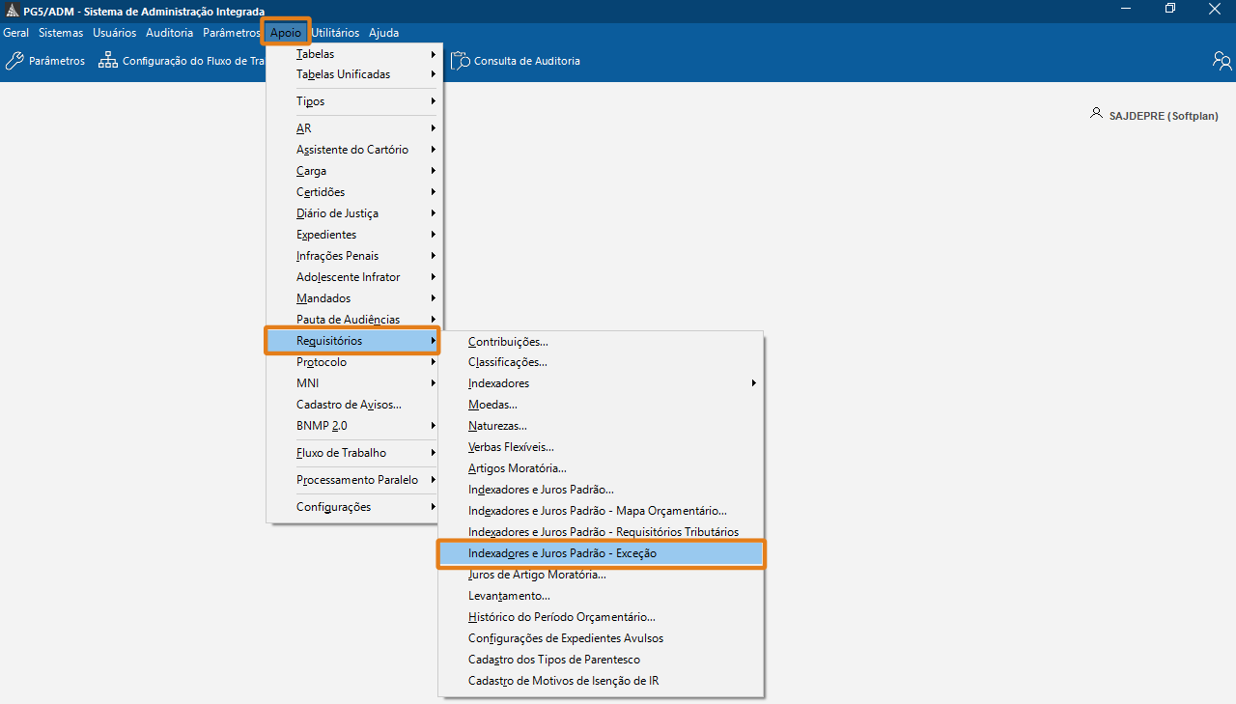1236x704 pixels.
Task: Expand the Indexadores submenu
Action: [x=601, y=383]
